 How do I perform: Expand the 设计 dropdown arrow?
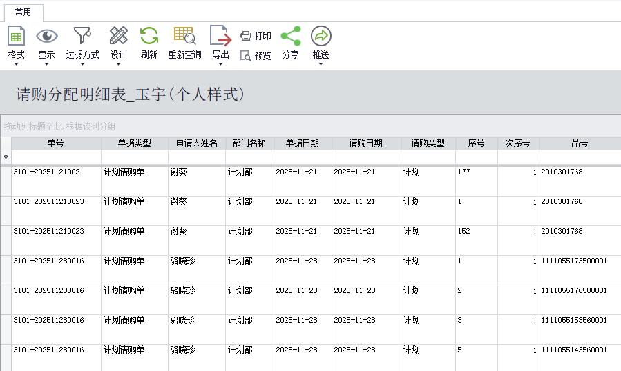click(x=118, y=63)
